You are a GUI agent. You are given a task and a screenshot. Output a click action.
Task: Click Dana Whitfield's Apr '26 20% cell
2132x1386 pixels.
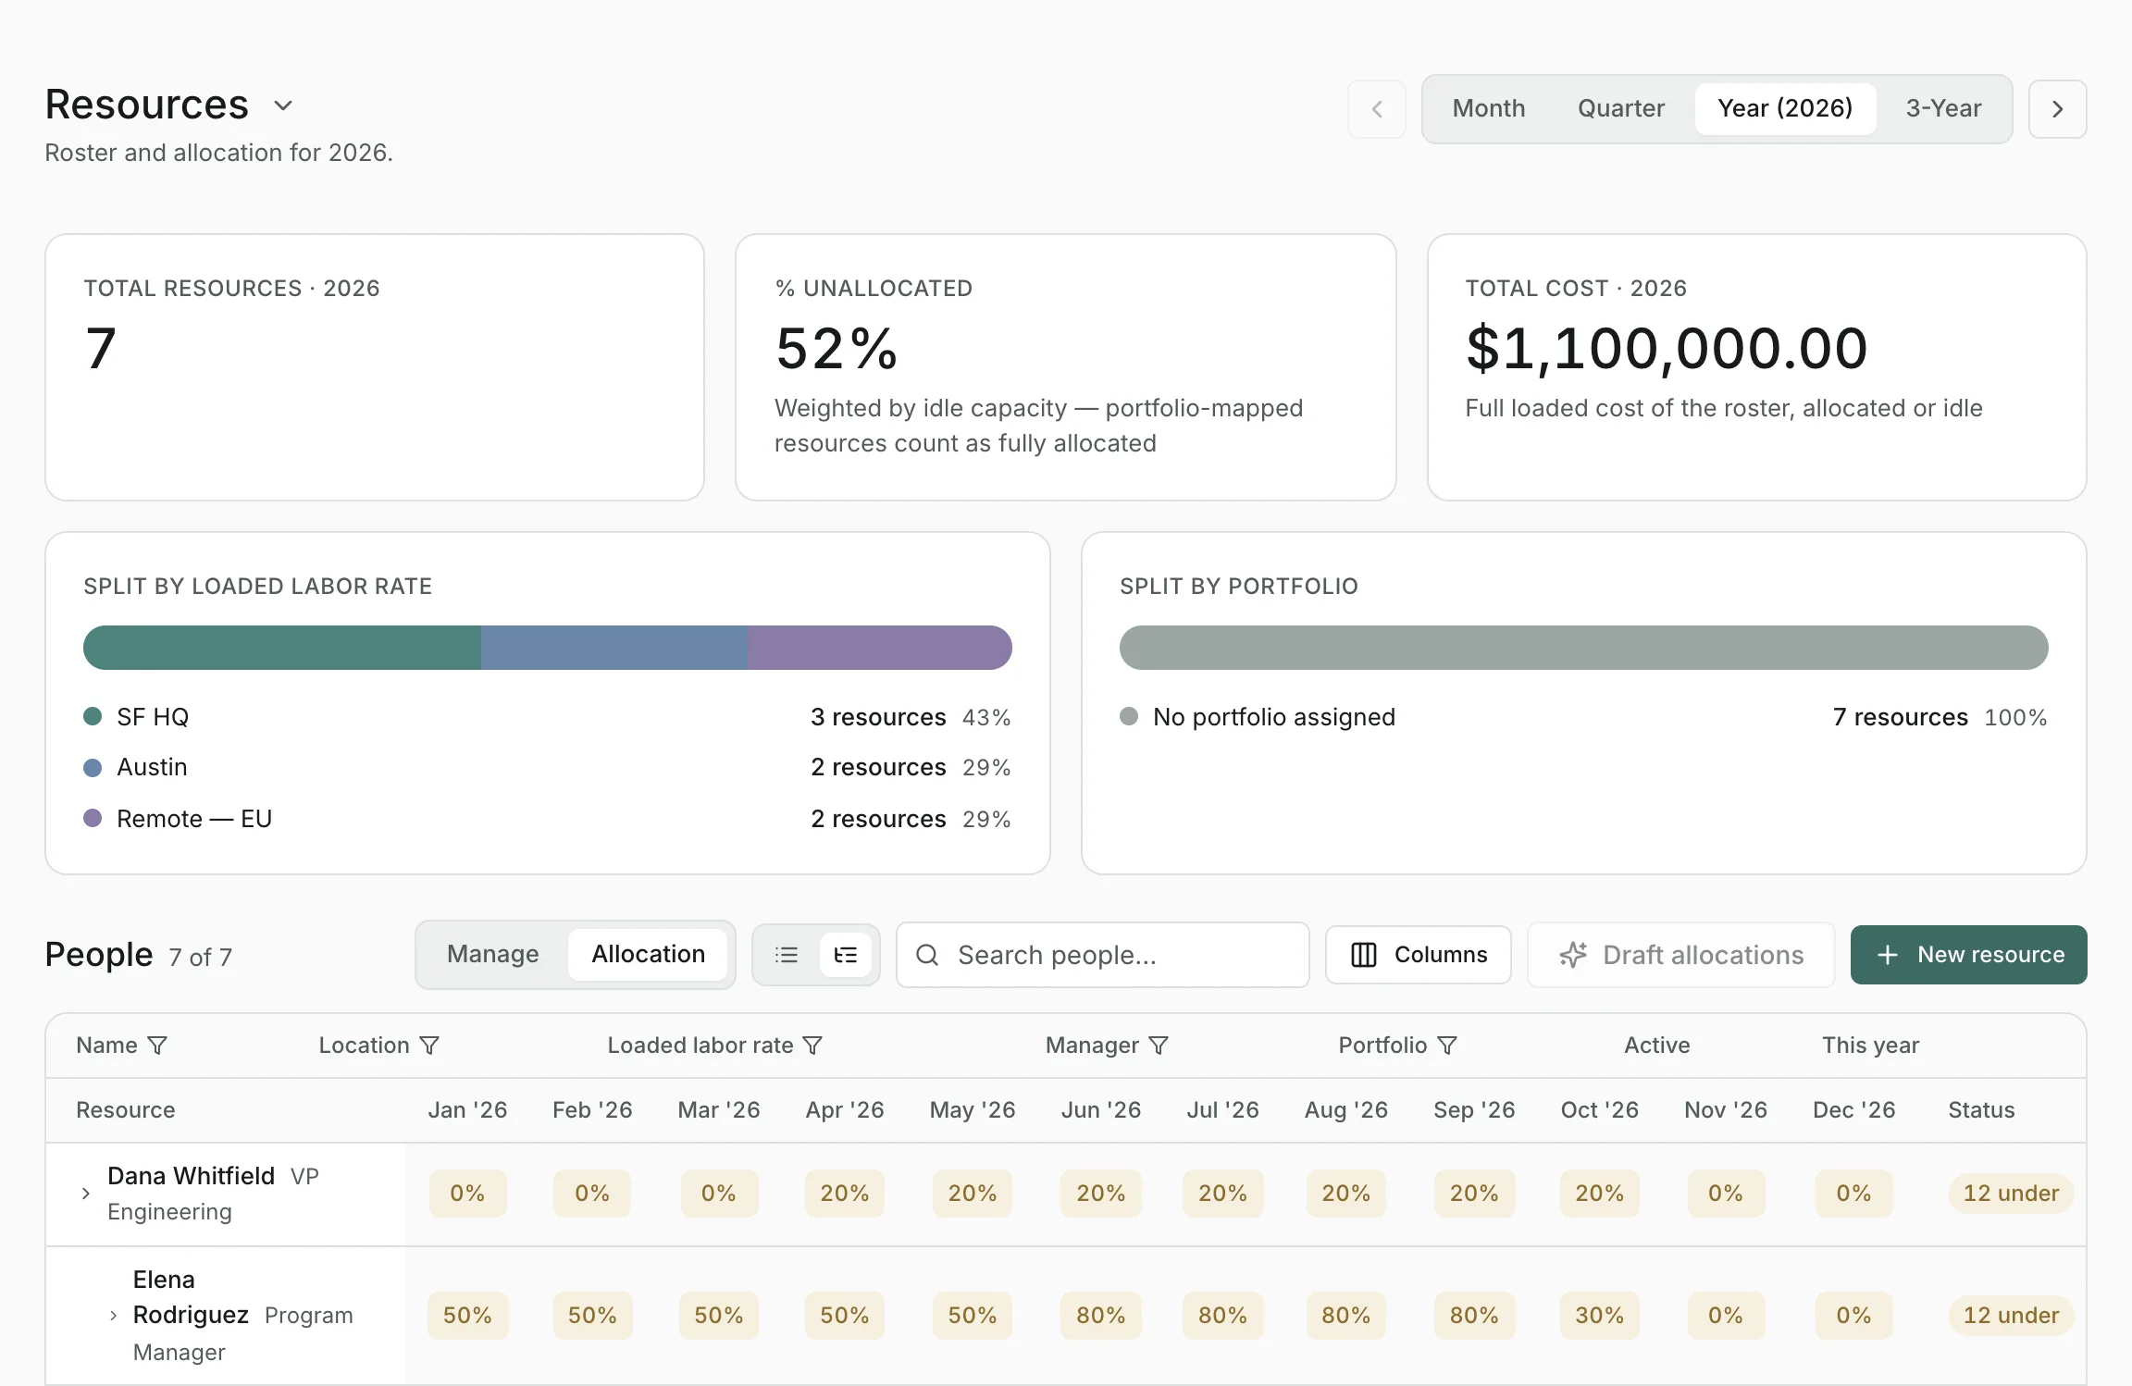pos(844,1194)
